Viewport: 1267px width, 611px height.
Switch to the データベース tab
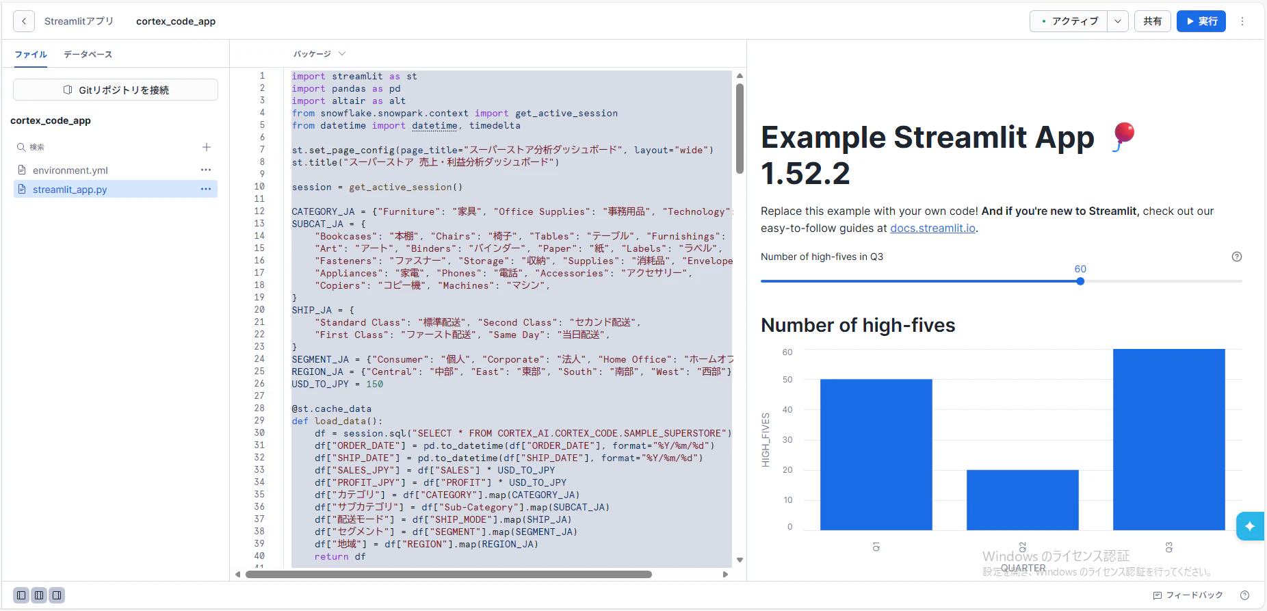(x=88, y=54)
